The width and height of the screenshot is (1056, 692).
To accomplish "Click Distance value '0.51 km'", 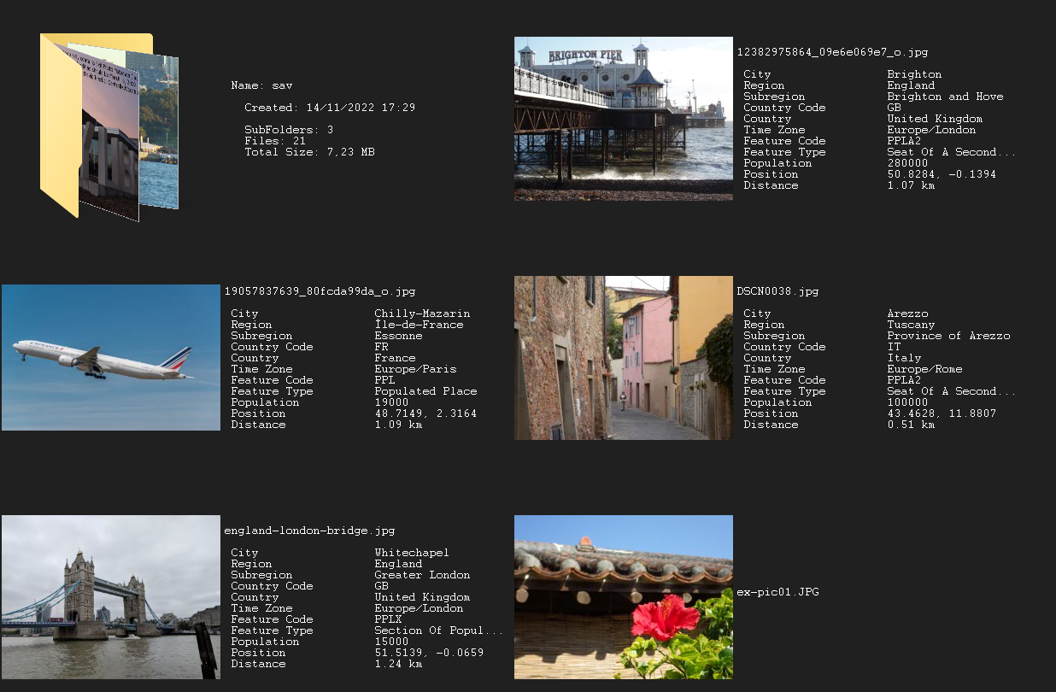I will (911, 425).
